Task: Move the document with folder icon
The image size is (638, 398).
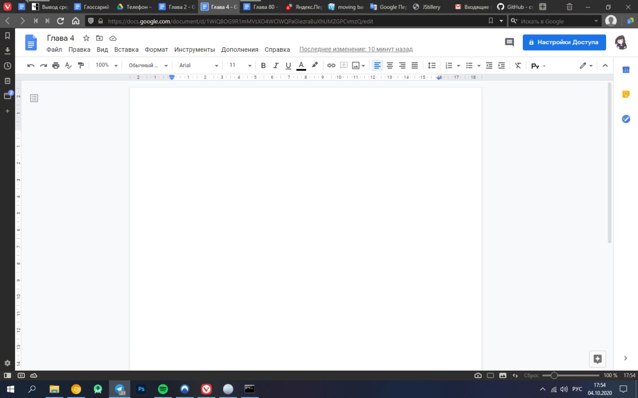Action: pos(100,38)
